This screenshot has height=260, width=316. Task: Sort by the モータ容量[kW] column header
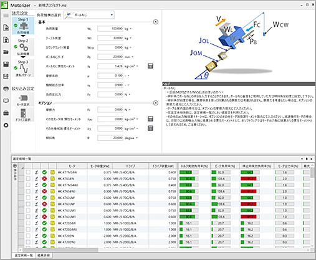click(x=100, y=166)
